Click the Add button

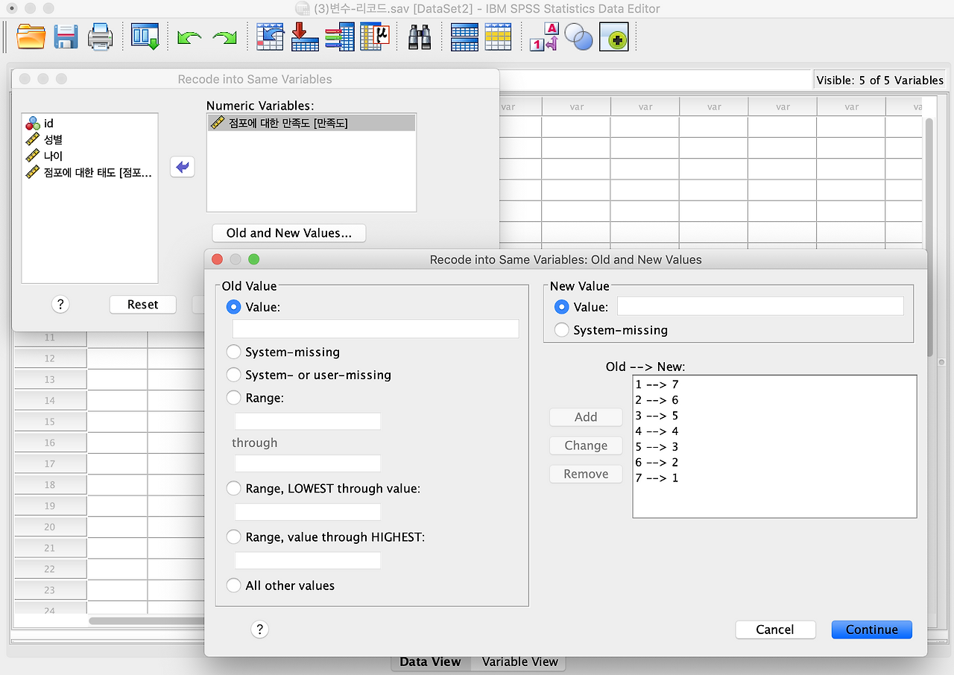(586, 417)
